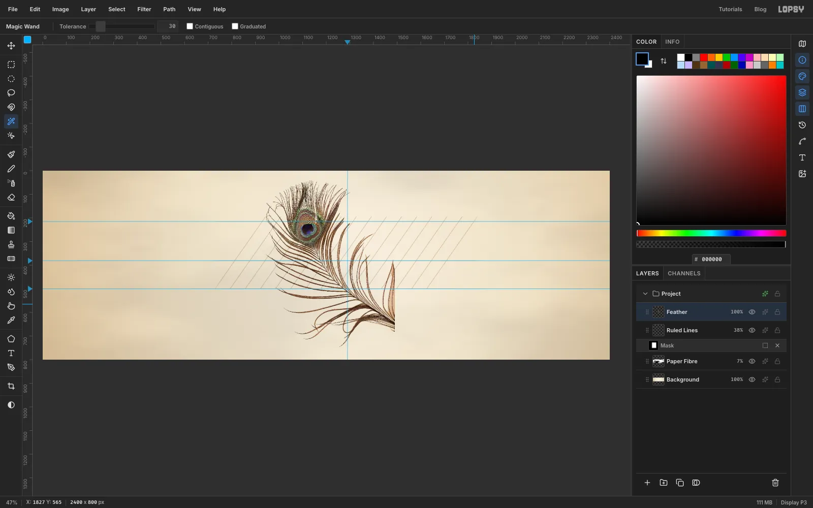Select the Pencil tool
The height and width of the screenshot is (508, 813).
pos(11,169)
